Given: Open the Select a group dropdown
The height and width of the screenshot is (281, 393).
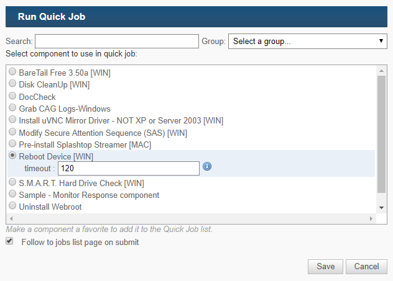Looking at the screenshot, I should point(308,41).
